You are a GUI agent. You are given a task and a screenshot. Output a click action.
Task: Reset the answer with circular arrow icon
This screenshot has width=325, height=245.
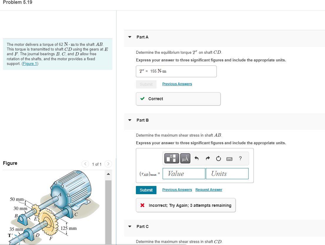[x=219, y=158]
